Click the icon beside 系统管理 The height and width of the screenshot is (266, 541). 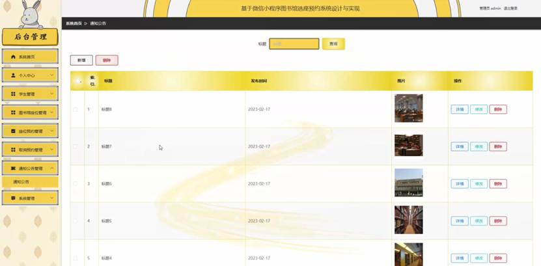coord(14,198)
